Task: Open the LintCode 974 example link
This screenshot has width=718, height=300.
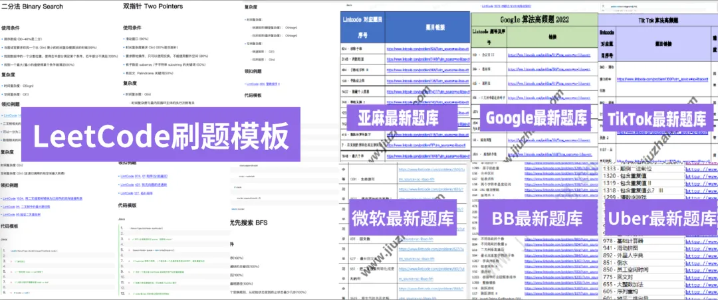Action: click(x=145, y=176)
